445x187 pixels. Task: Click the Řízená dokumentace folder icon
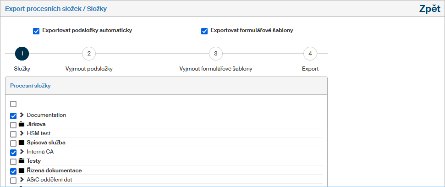click(21, 170)
